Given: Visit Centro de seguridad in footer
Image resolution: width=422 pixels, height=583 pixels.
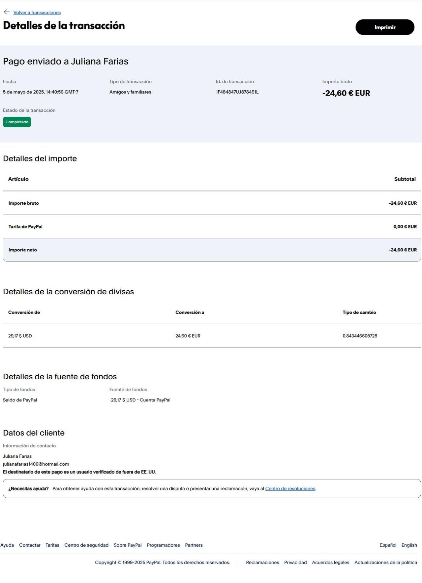Looking at the screenshot, I should (86, 545).
